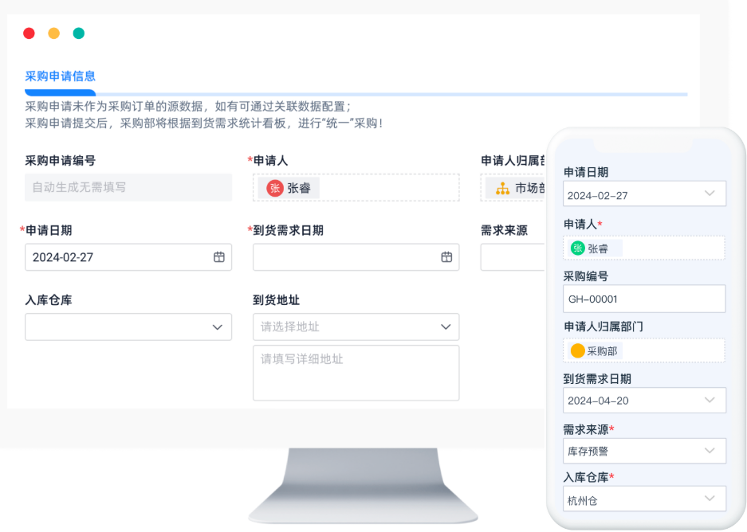
Task: Open the 库存预警 需求来源 dropdown
Action: point(644,451)
